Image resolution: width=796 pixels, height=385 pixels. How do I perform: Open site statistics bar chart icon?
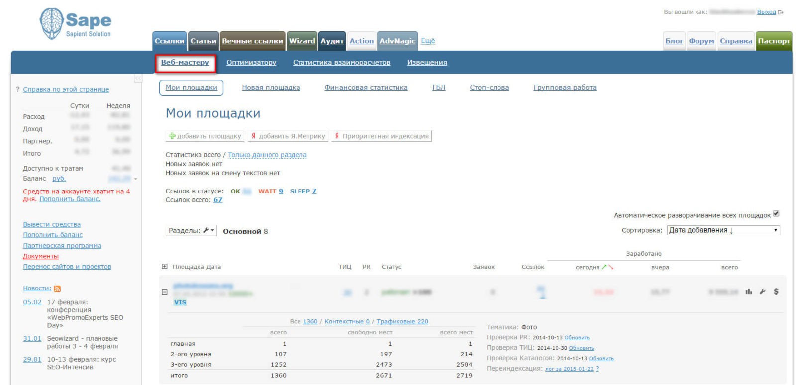(x=749, y=291)
